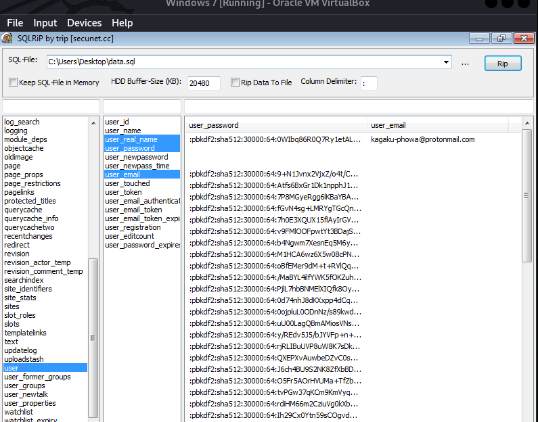The image size is (538, 422).
Task: Open the Input menu
Action: (x=45, y=23)
